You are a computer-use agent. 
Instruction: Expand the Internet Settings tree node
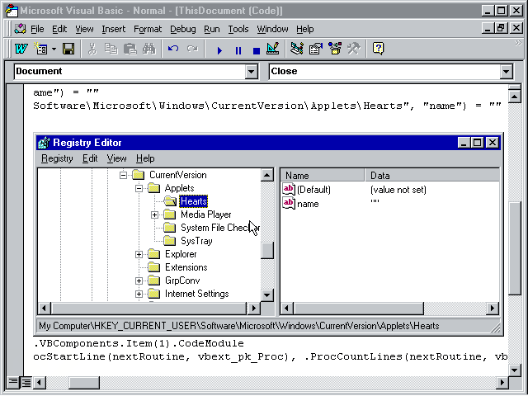click(x=139, y=294)
